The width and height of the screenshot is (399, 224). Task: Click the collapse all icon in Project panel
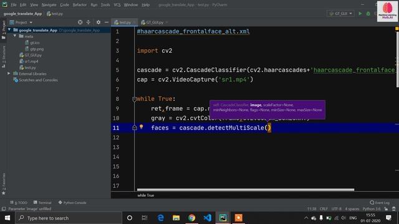pyautogui.click(x=89, y=22)
